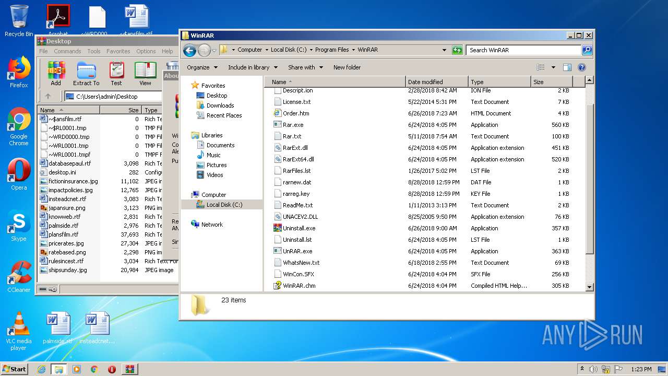668x376 pixels.
Task: Click the Extract To toolbar icon
Action: pos(86,74)
